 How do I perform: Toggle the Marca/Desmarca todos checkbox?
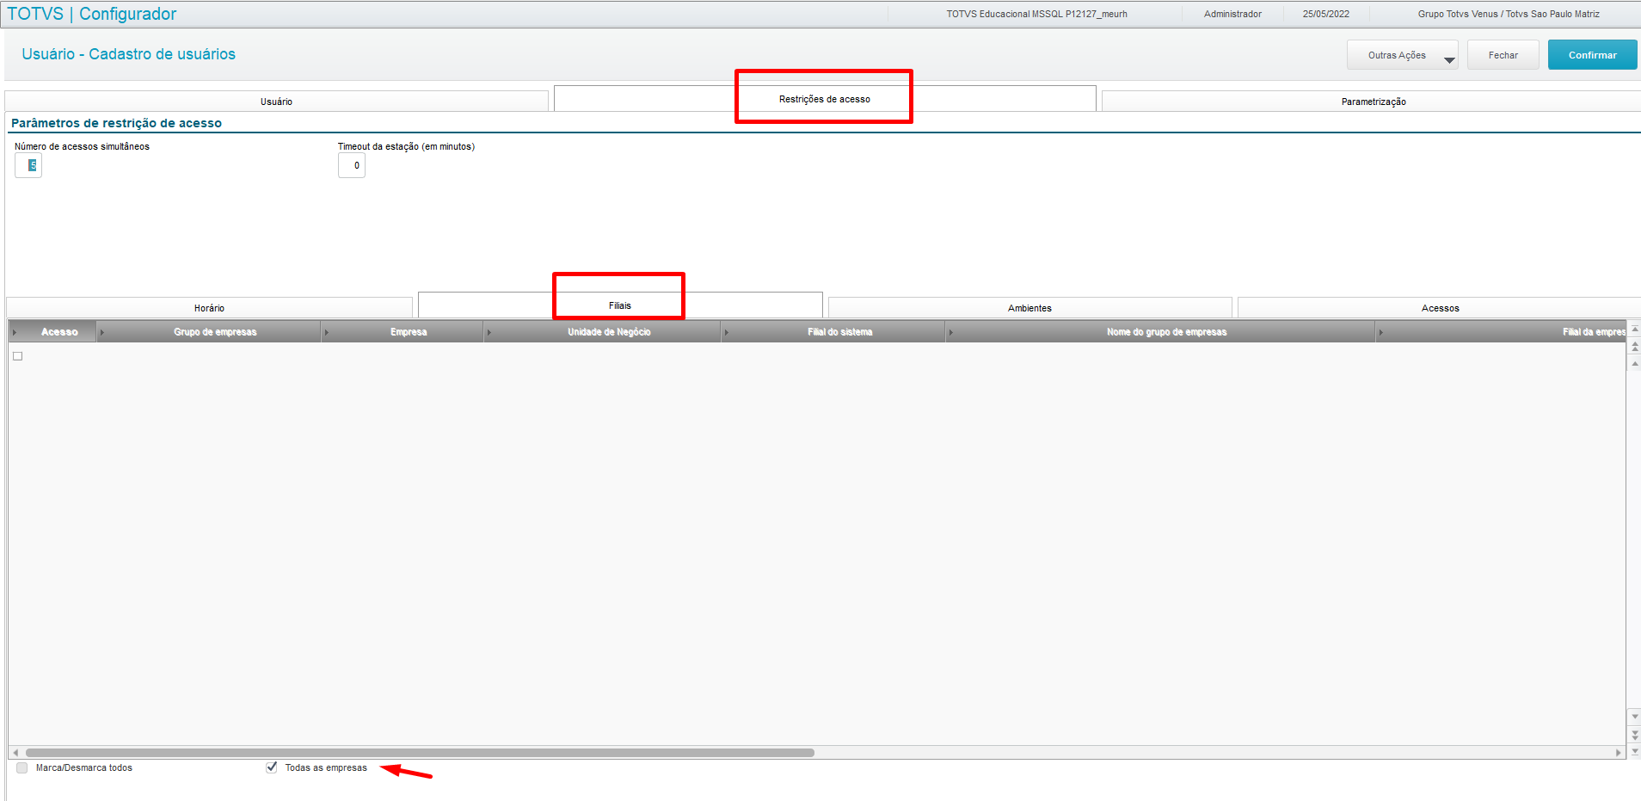coord(22,767)
